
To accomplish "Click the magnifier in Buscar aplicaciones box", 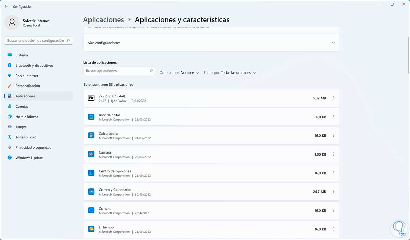I will 151,71.
